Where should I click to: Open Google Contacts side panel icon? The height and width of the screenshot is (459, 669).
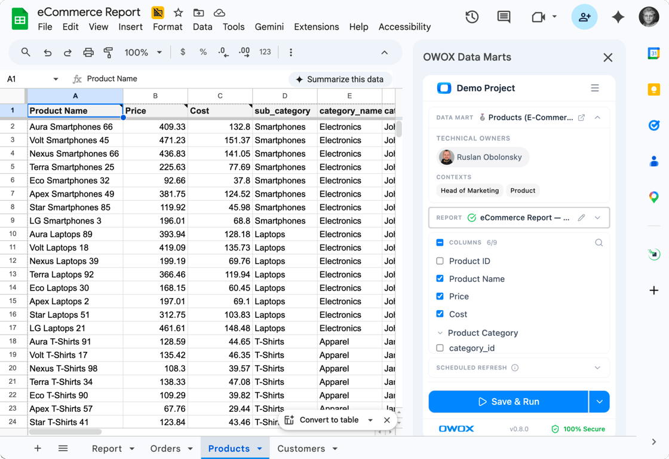click(x=653, y=161)
